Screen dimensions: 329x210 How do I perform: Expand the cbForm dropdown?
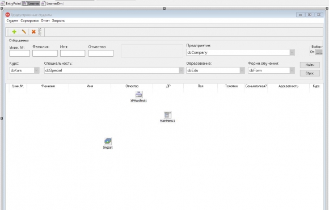[292, 70]
